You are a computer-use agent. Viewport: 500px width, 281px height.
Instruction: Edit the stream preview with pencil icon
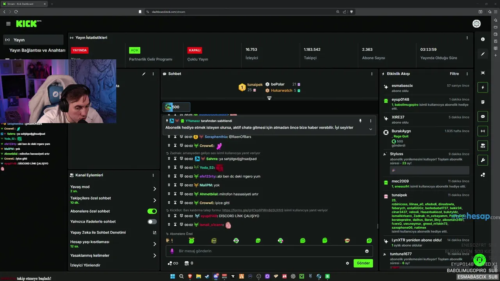pyautogui.click(x=144, y=74)
